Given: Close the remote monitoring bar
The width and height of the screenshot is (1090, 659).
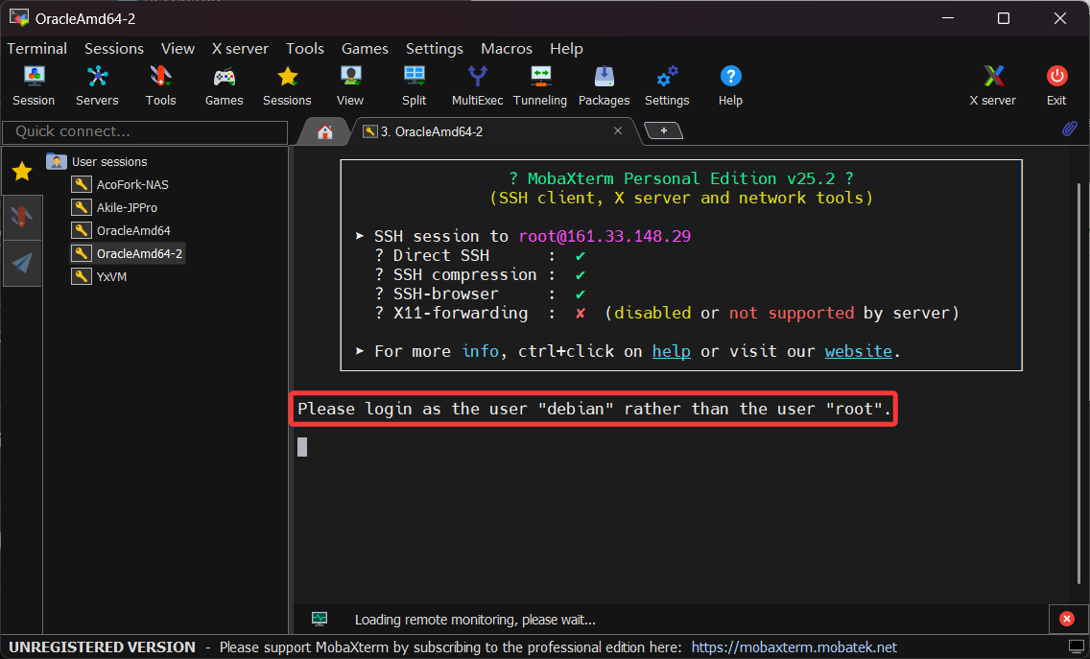Looking at the screenshot, I should (x=1067, y=620).
